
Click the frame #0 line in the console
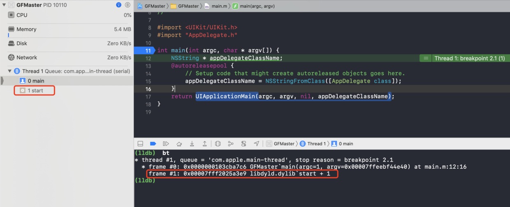pos(304,167)
